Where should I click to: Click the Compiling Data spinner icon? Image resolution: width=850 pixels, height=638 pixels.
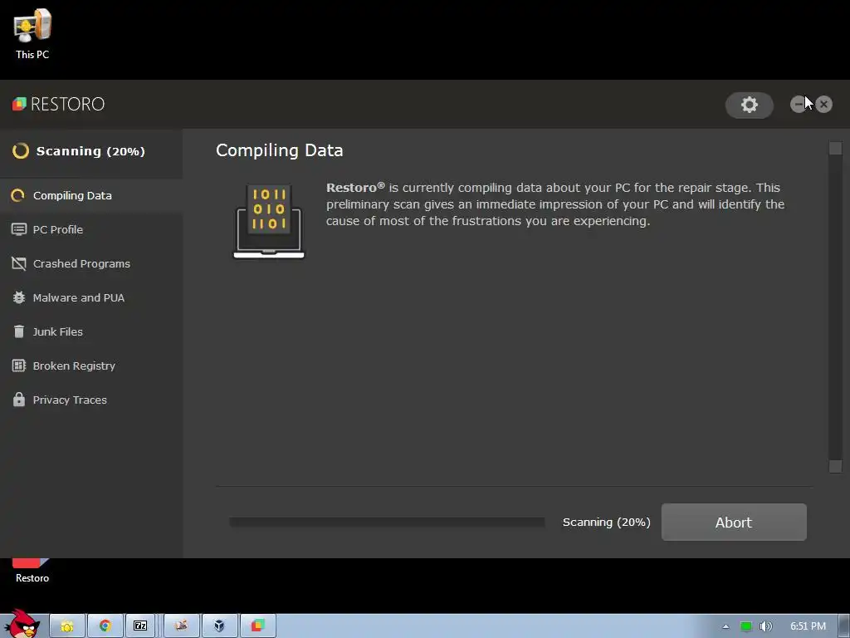[18, 195]
